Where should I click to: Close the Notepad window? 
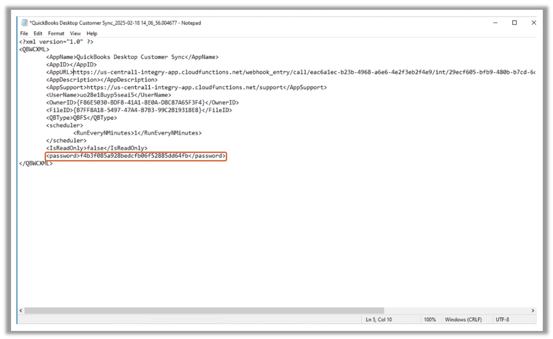click(533, 23)
